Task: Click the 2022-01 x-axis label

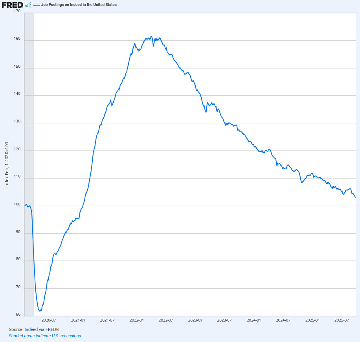Action: [136, 321]
